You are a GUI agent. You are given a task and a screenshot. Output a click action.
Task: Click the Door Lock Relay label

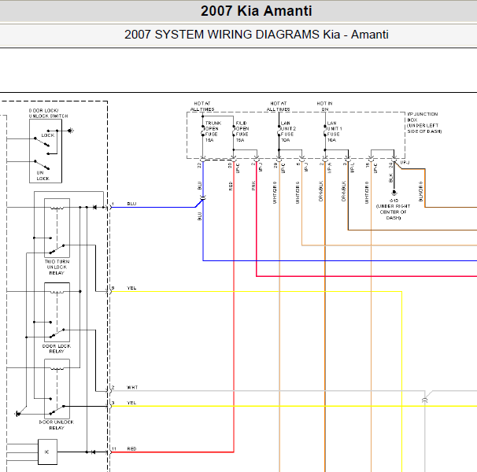click(x=57, y=348)
